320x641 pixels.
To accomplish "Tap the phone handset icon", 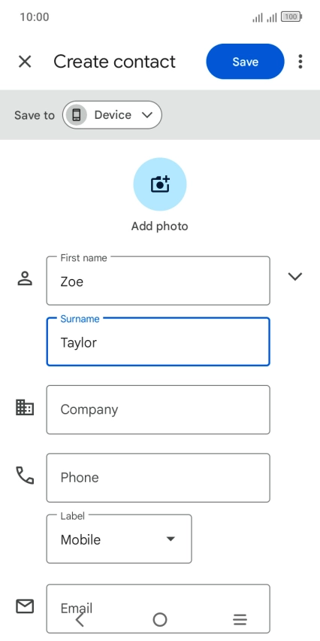I will [25, 475].
